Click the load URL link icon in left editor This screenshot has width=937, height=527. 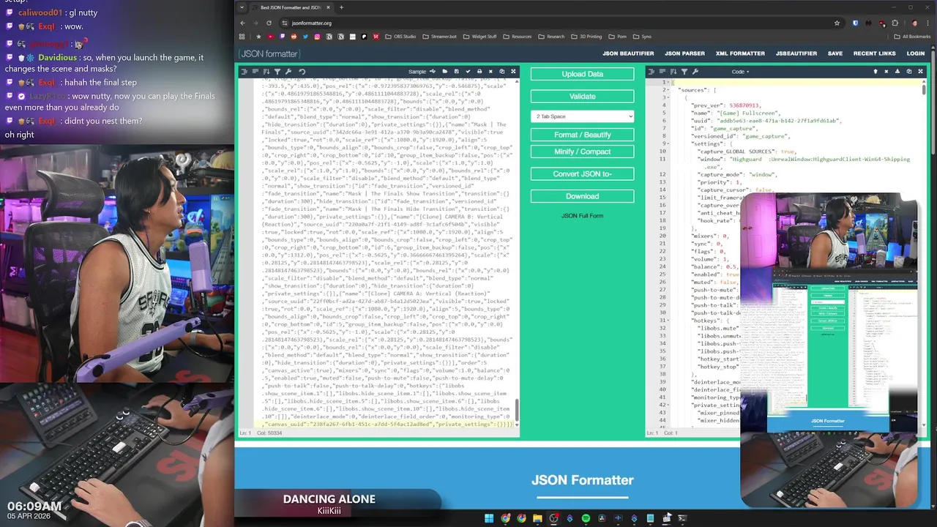click(433, 72)
